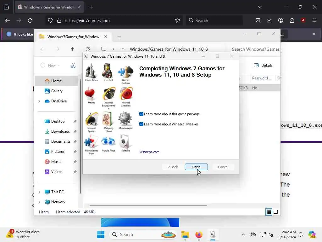Click the Purble Place icon

coord(108,144)
